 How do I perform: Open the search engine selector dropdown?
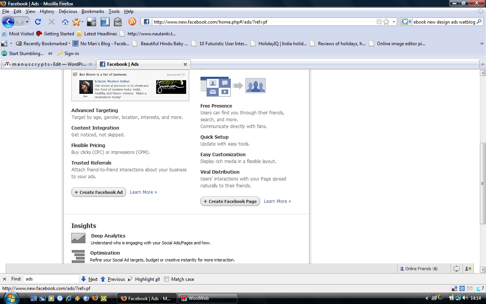coord(406,22)
